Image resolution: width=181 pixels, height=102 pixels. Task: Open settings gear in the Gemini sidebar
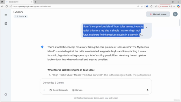(6, 94)
